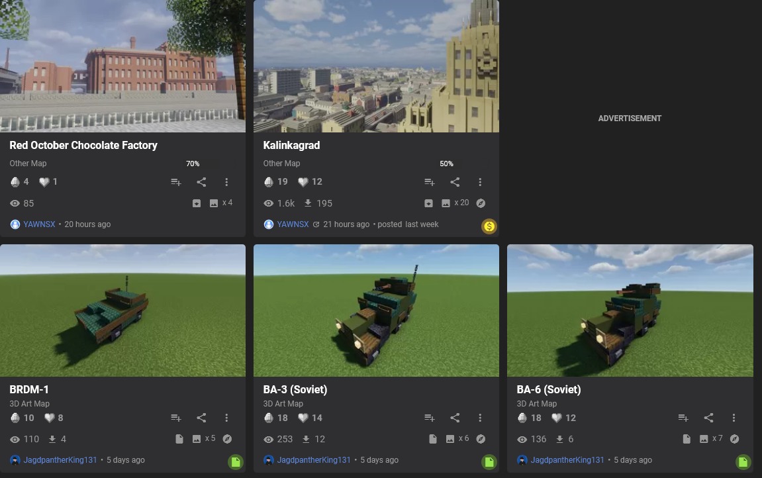
Task: Add BRDM-1 to collection
Action: [176, 418]
